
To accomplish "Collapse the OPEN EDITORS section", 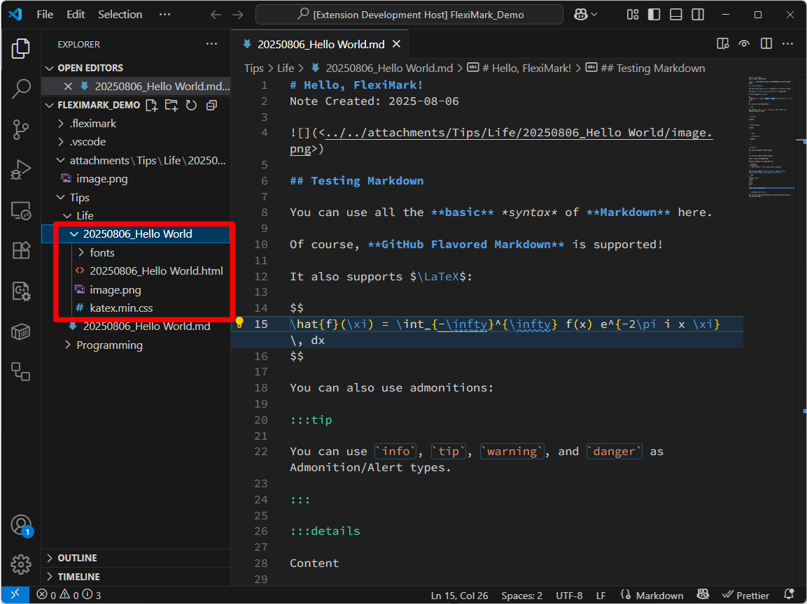I will pos(136,68).
